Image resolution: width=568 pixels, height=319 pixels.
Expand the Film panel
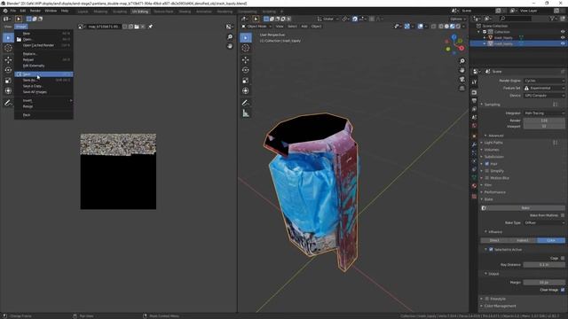tap(487, 185)
